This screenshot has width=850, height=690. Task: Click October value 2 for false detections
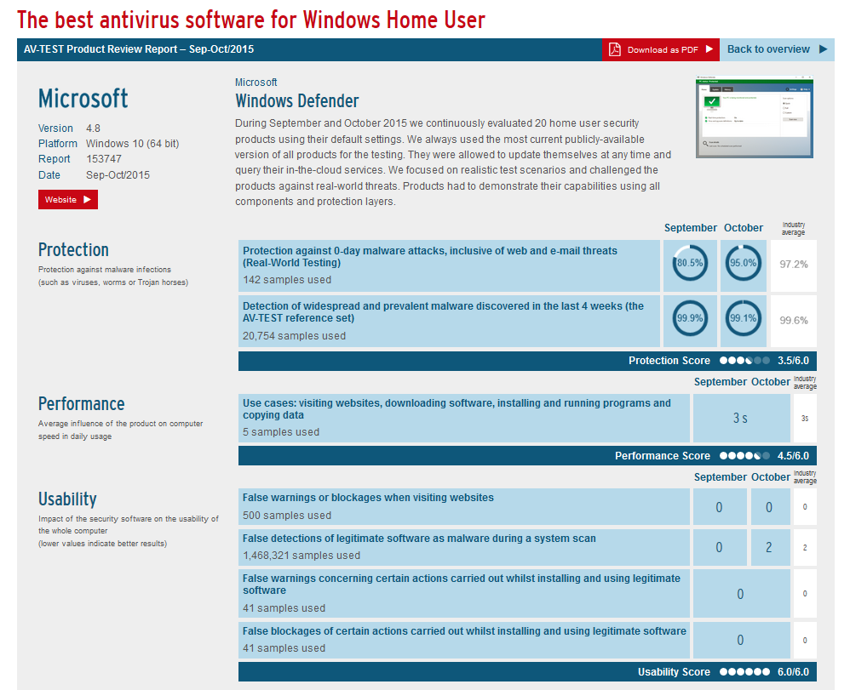(x=769, y=547)
